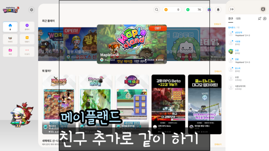Open the 항아리 메이커 game card
This screenshot has width=269, height=151.
click(x=95, y=104)
